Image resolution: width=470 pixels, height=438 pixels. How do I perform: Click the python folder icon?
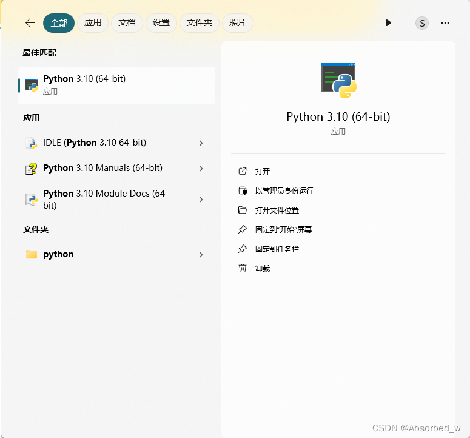click(x=32, y=255)
